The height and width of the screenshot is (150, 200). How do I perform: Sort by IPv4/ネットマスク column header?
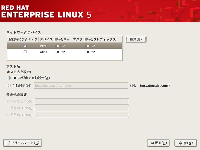(69, 39)
